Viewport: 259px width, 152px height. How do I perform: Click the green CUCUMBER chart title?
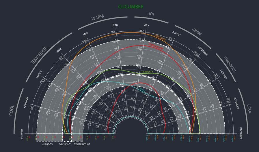[x=131, y=7]
